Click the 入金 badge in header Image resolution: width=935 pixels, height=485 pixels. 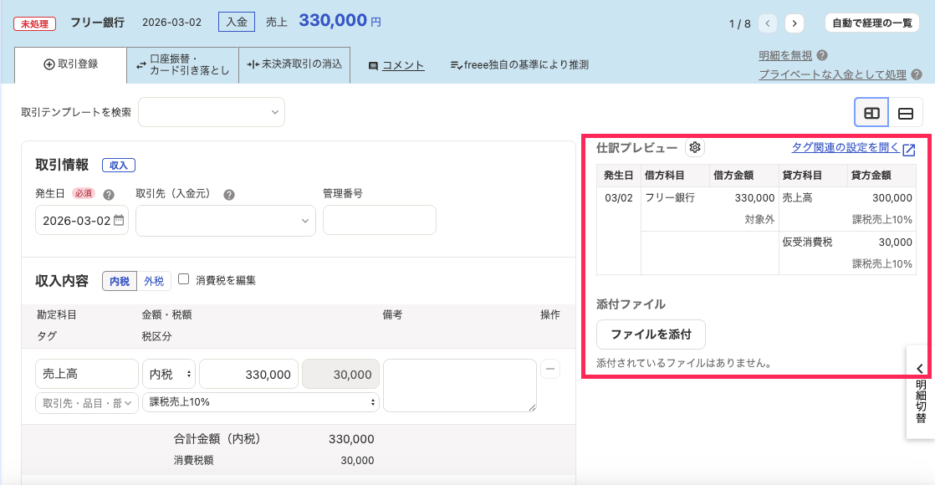pyautogui.click(x=237, y=22)
